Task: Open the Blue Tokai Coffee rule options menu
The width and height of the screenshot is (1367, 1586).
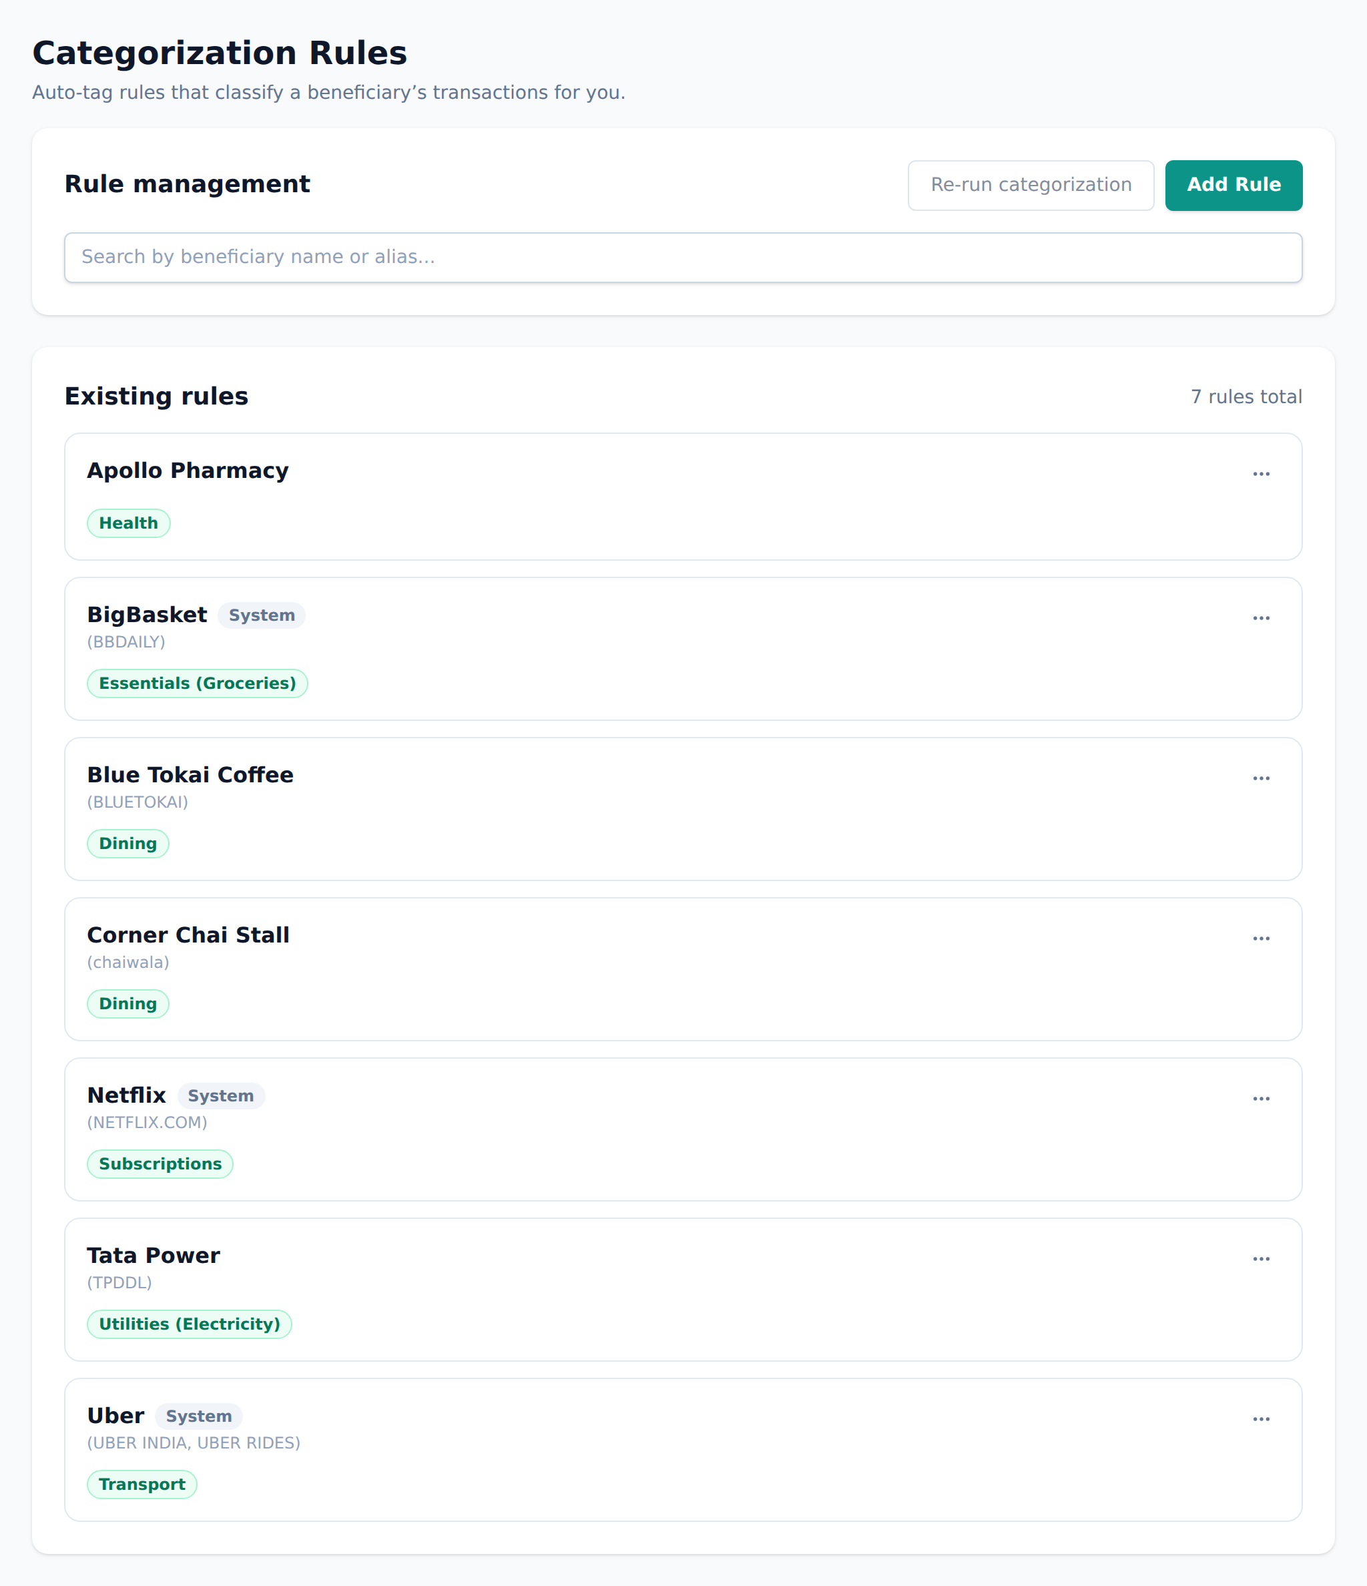Action: pos(1262,778)
